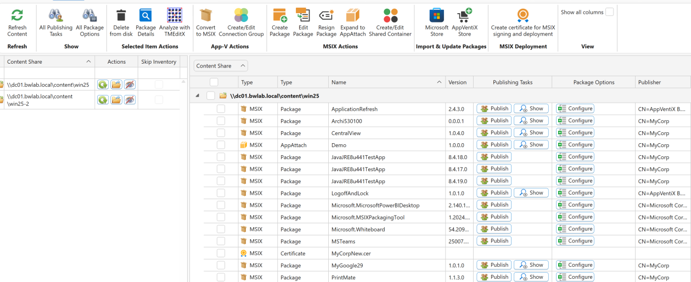Configure the MyGoogle29 package

(575, 265)
